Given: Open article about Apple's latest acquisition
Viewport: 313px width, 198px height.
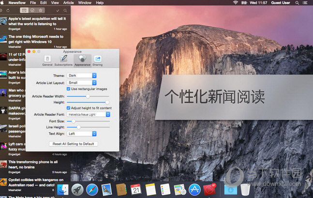Looking at the screenshot, I should (35, 24).
